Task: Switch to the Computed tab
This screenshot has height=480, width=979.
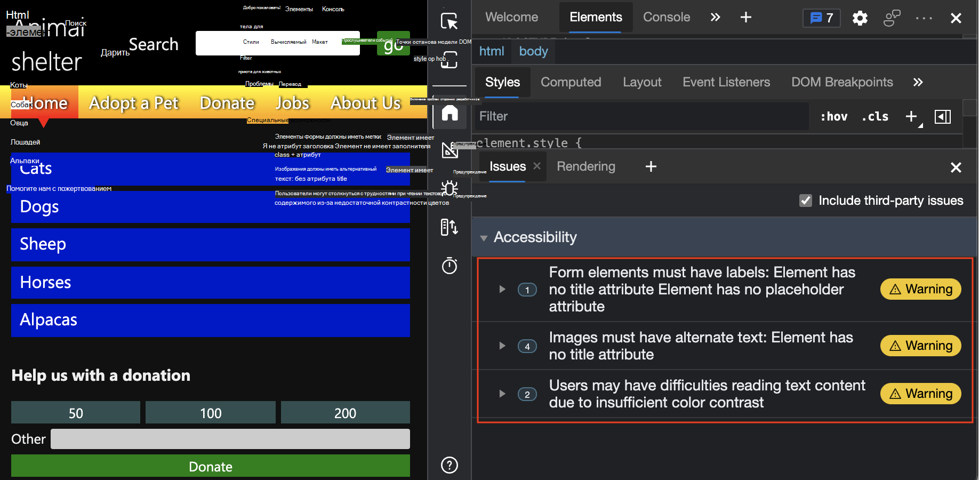Action: click(x=571, y=82)
